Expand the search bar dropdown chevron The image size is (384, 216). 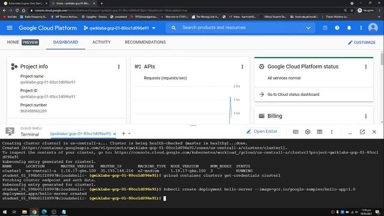click(x=308, y=28)
